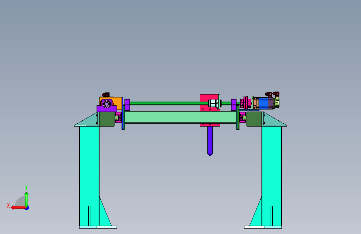Select the blue servo motor body

click(263, 103)
